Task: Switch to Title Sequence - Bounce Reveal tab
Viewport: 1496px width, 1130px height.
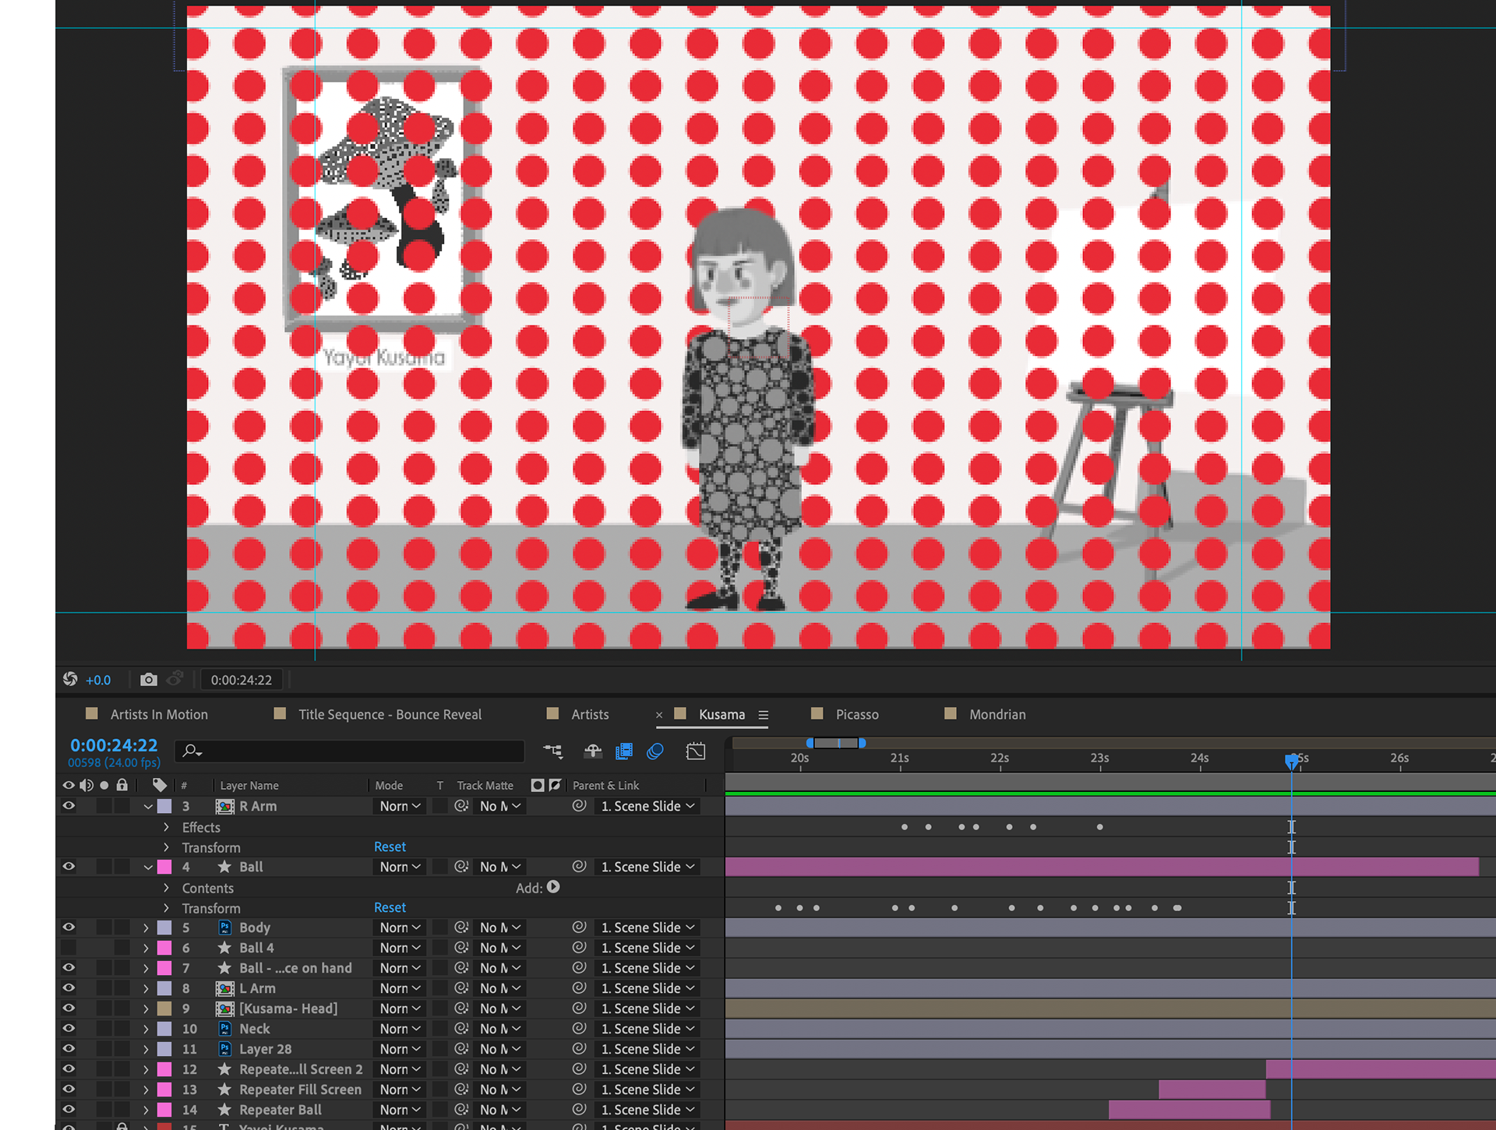Action: tap(390, 714)
